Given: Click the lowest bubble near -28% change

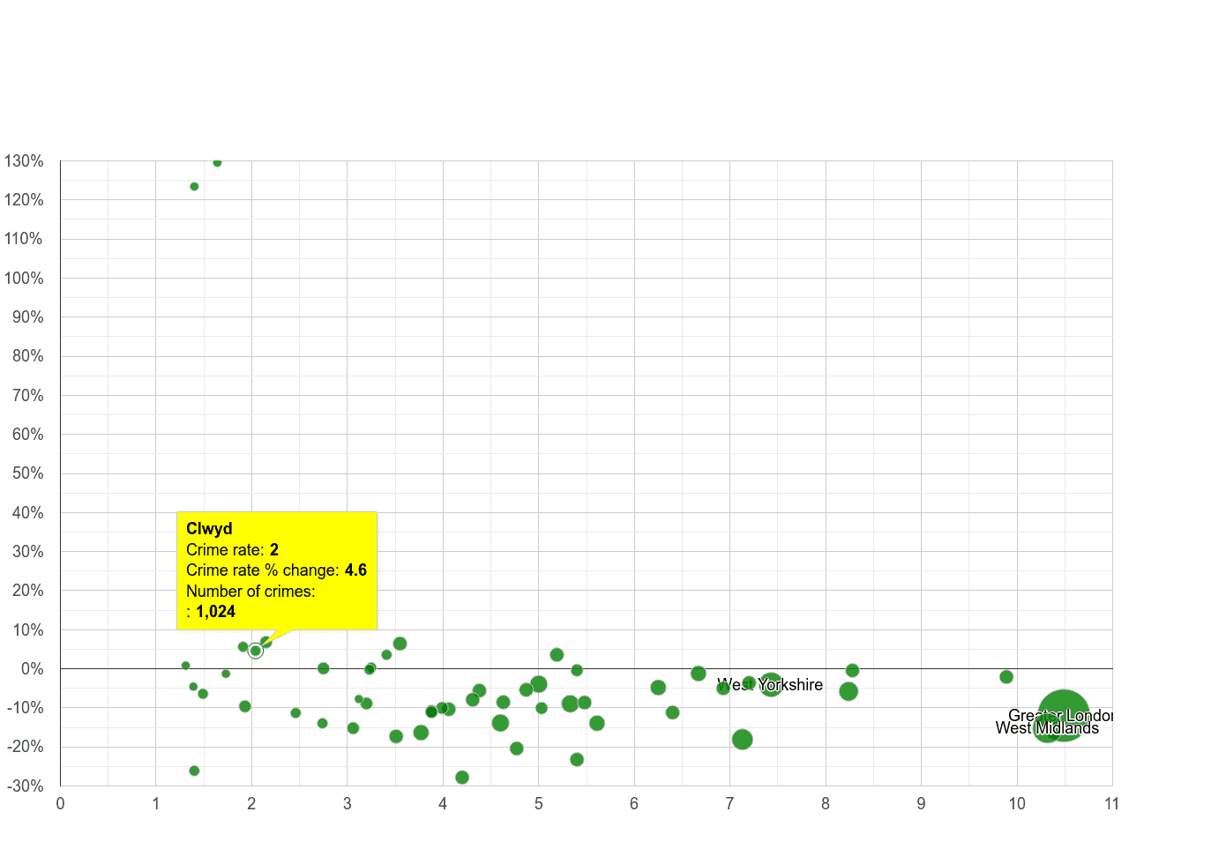Looking at the screenshot, I should (x=462, y=777).
